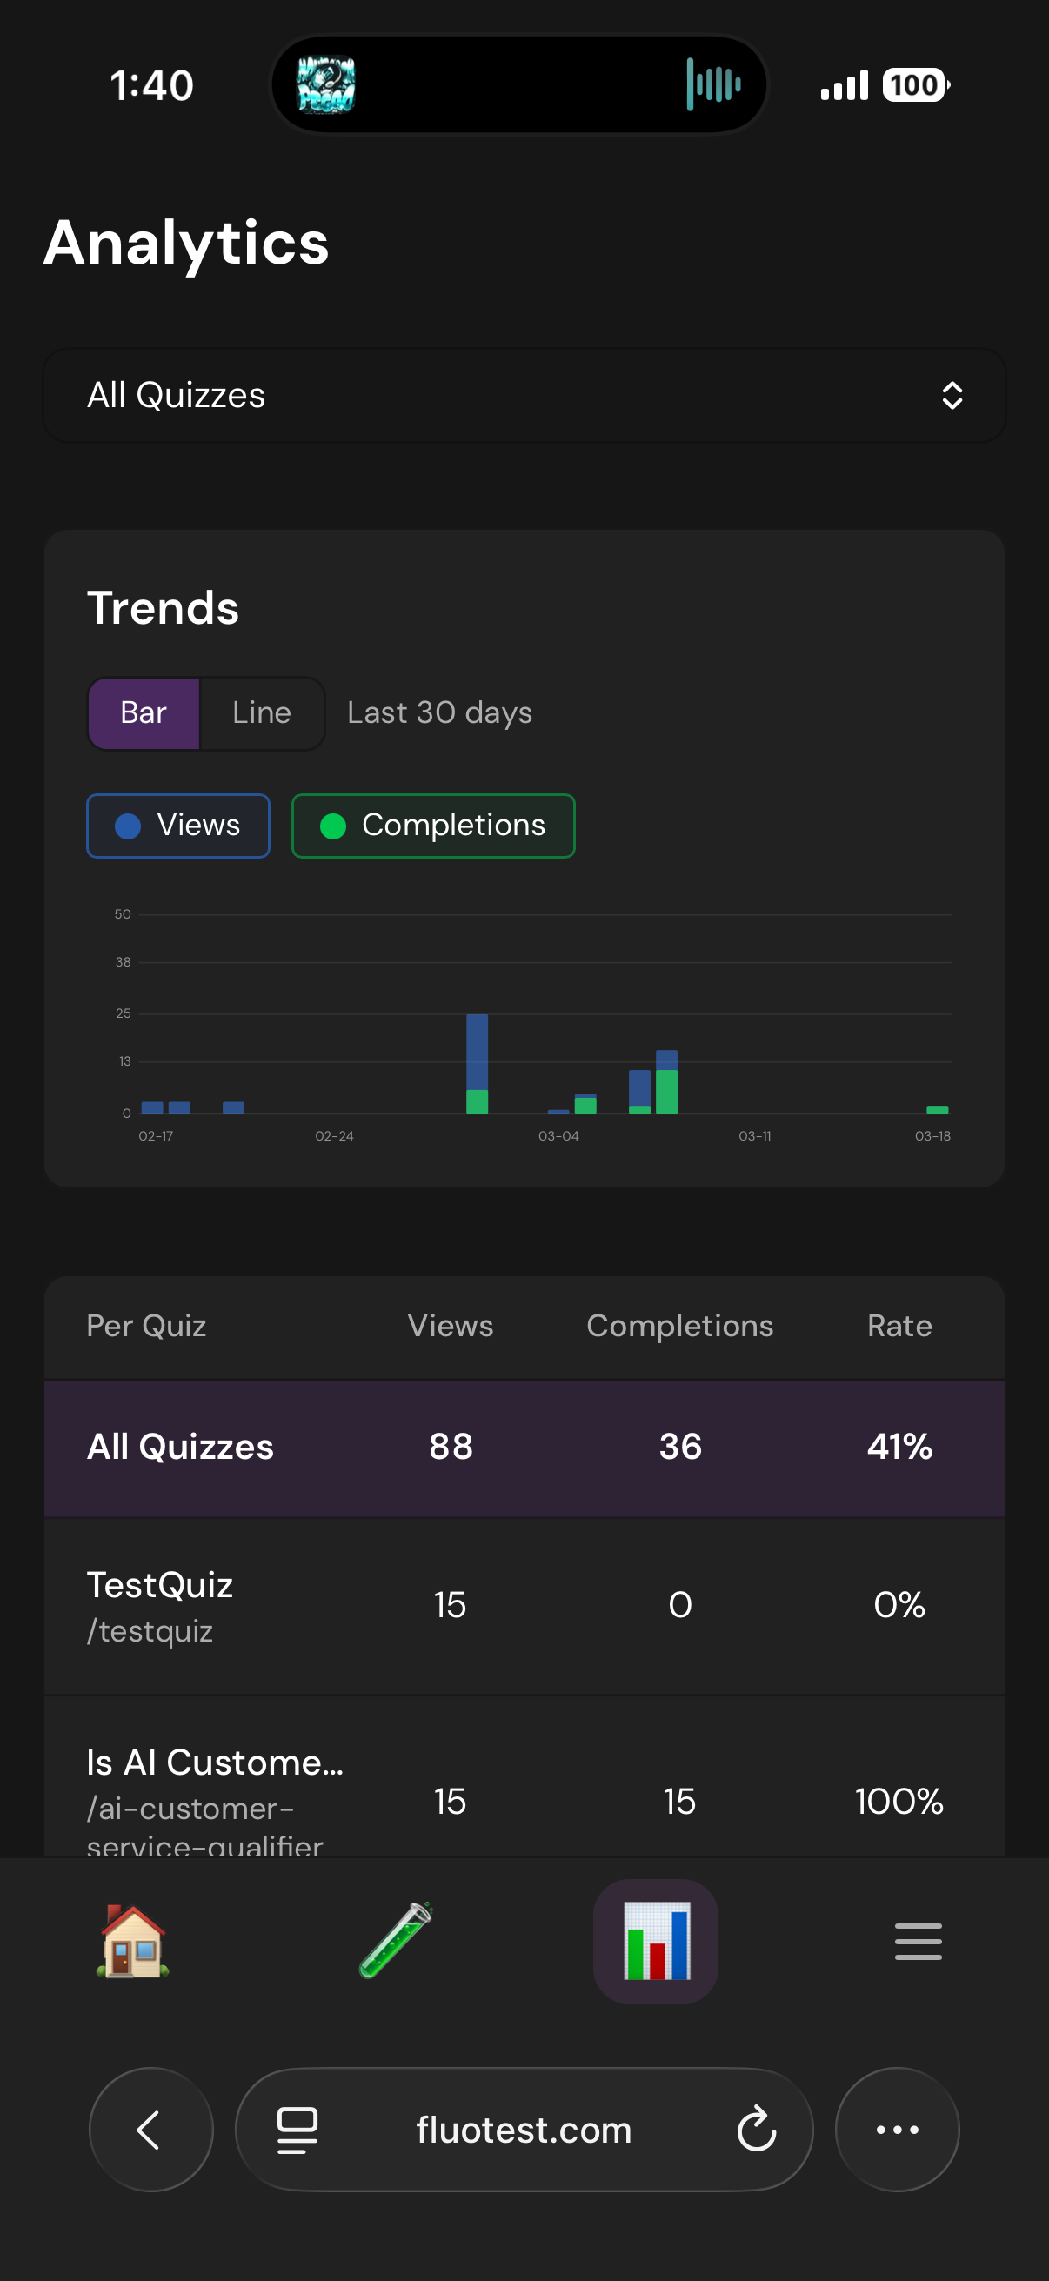1049x2281 pixels.
Task: Open browser options via the three-dot icon
Action: tap(898, 2130)
